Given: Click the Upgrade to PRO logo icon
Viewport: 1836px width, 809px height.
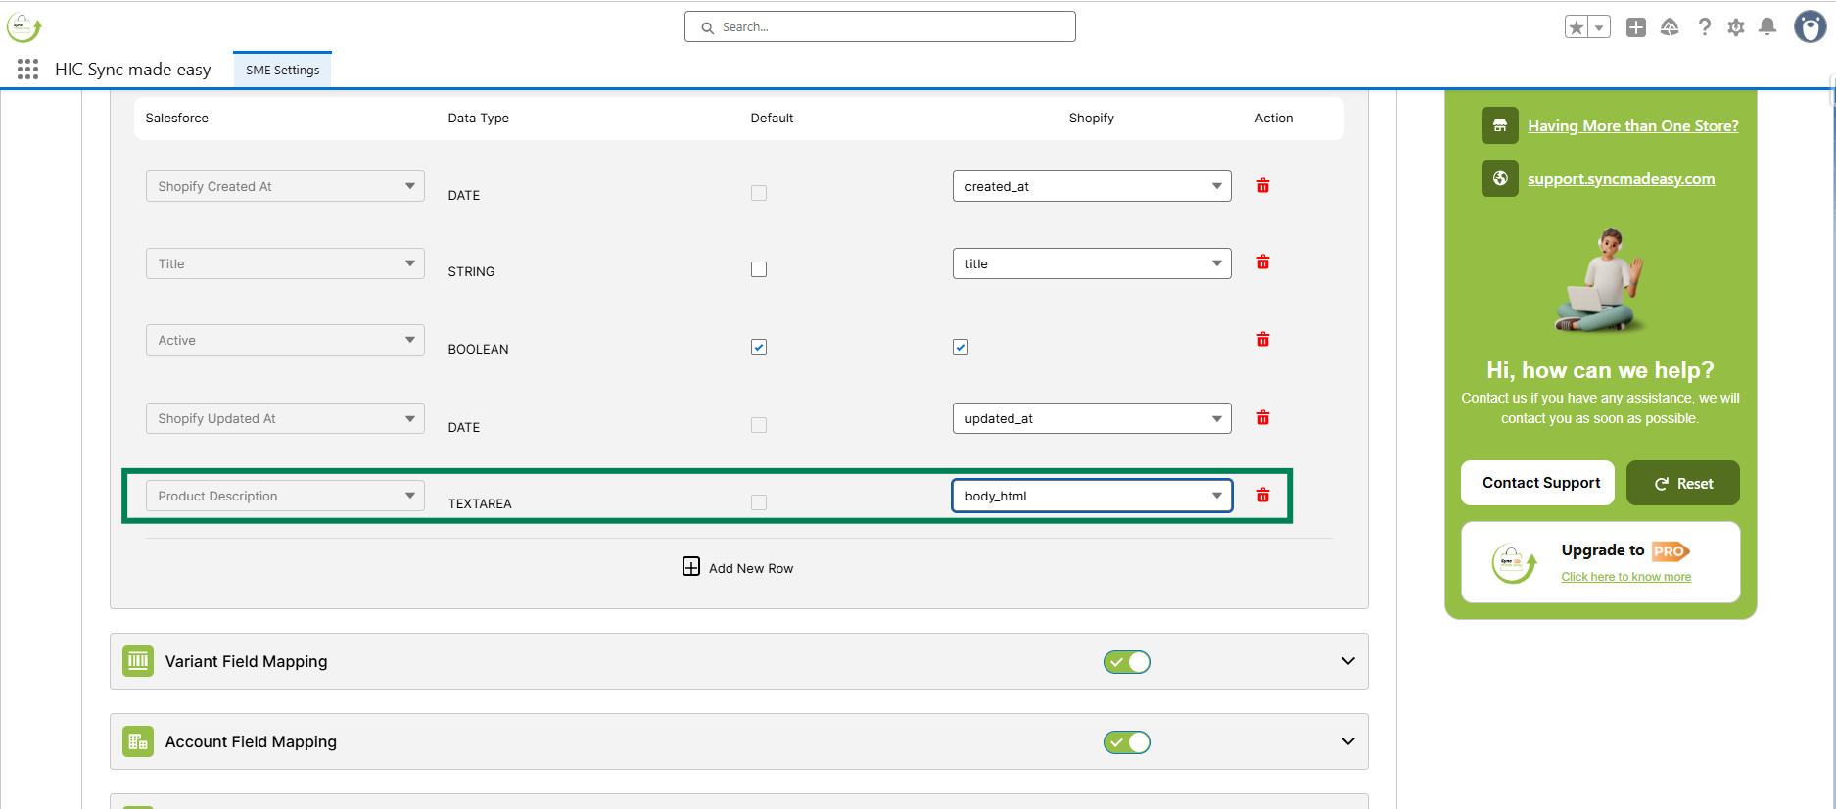Looking at the screenshot, I should (x=1514, y=563).
